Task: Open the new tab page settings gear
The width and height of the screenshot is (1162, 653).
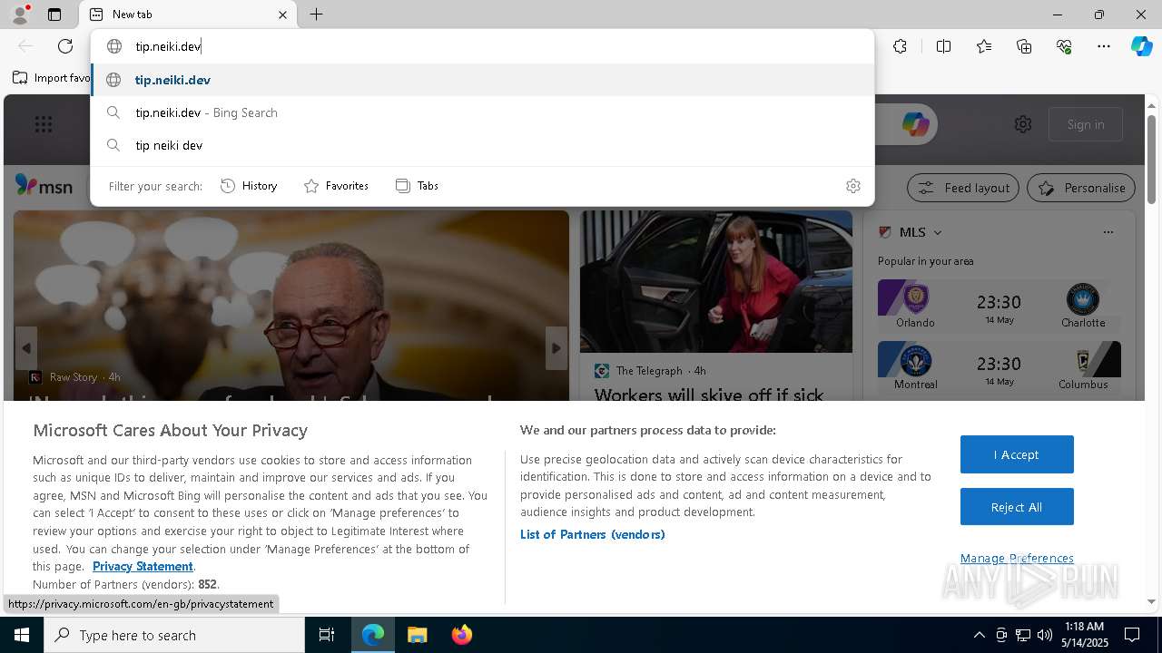Action: pos(1023,124)
